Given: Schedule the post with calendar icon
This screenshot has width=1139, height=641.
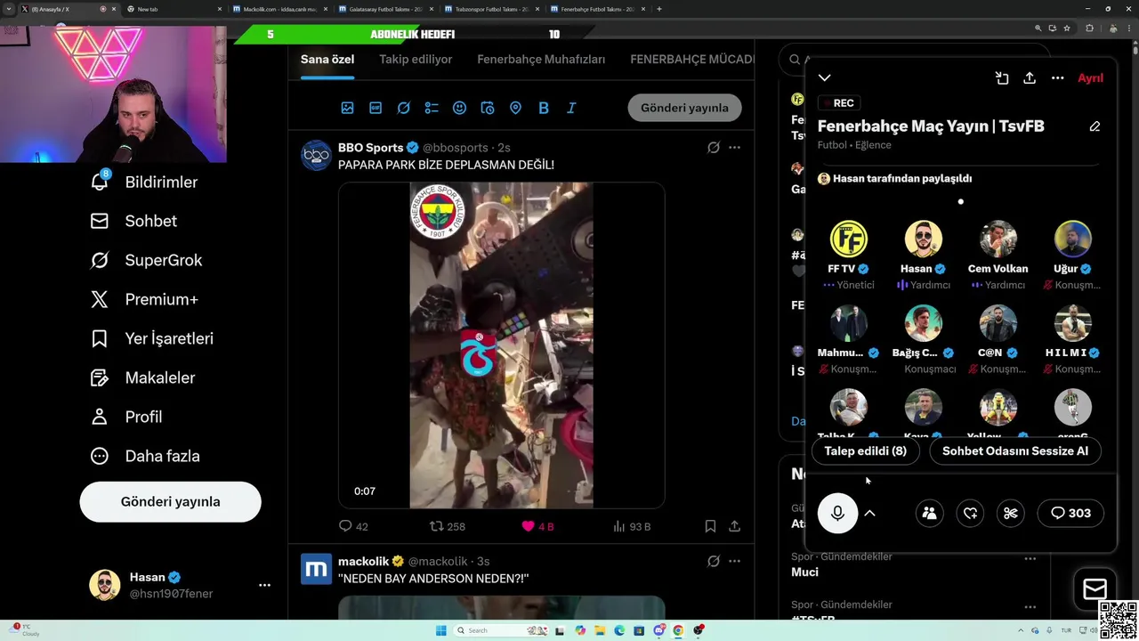Looking at the screenshot, I should pyautogui.click(x=488, y=108).
